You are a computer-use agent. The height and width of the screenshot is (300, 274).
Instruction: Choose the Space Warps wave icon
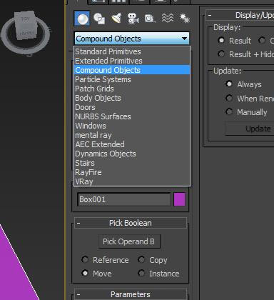(168, 18)
